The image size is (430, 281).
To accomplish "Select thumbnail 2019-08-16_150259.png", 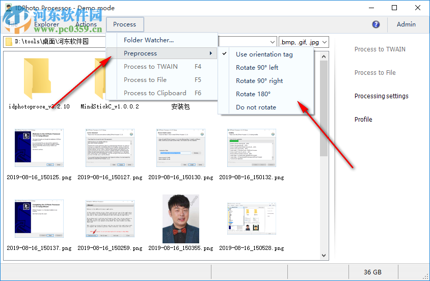I will pos(110,218).
